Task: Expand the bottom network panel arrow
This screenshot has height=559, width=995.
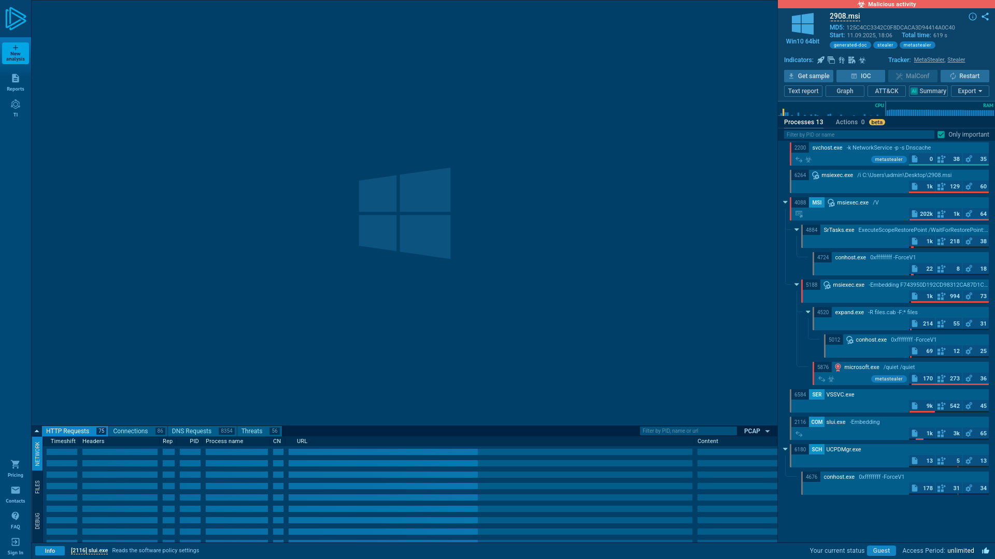Action: click(37, 431)
